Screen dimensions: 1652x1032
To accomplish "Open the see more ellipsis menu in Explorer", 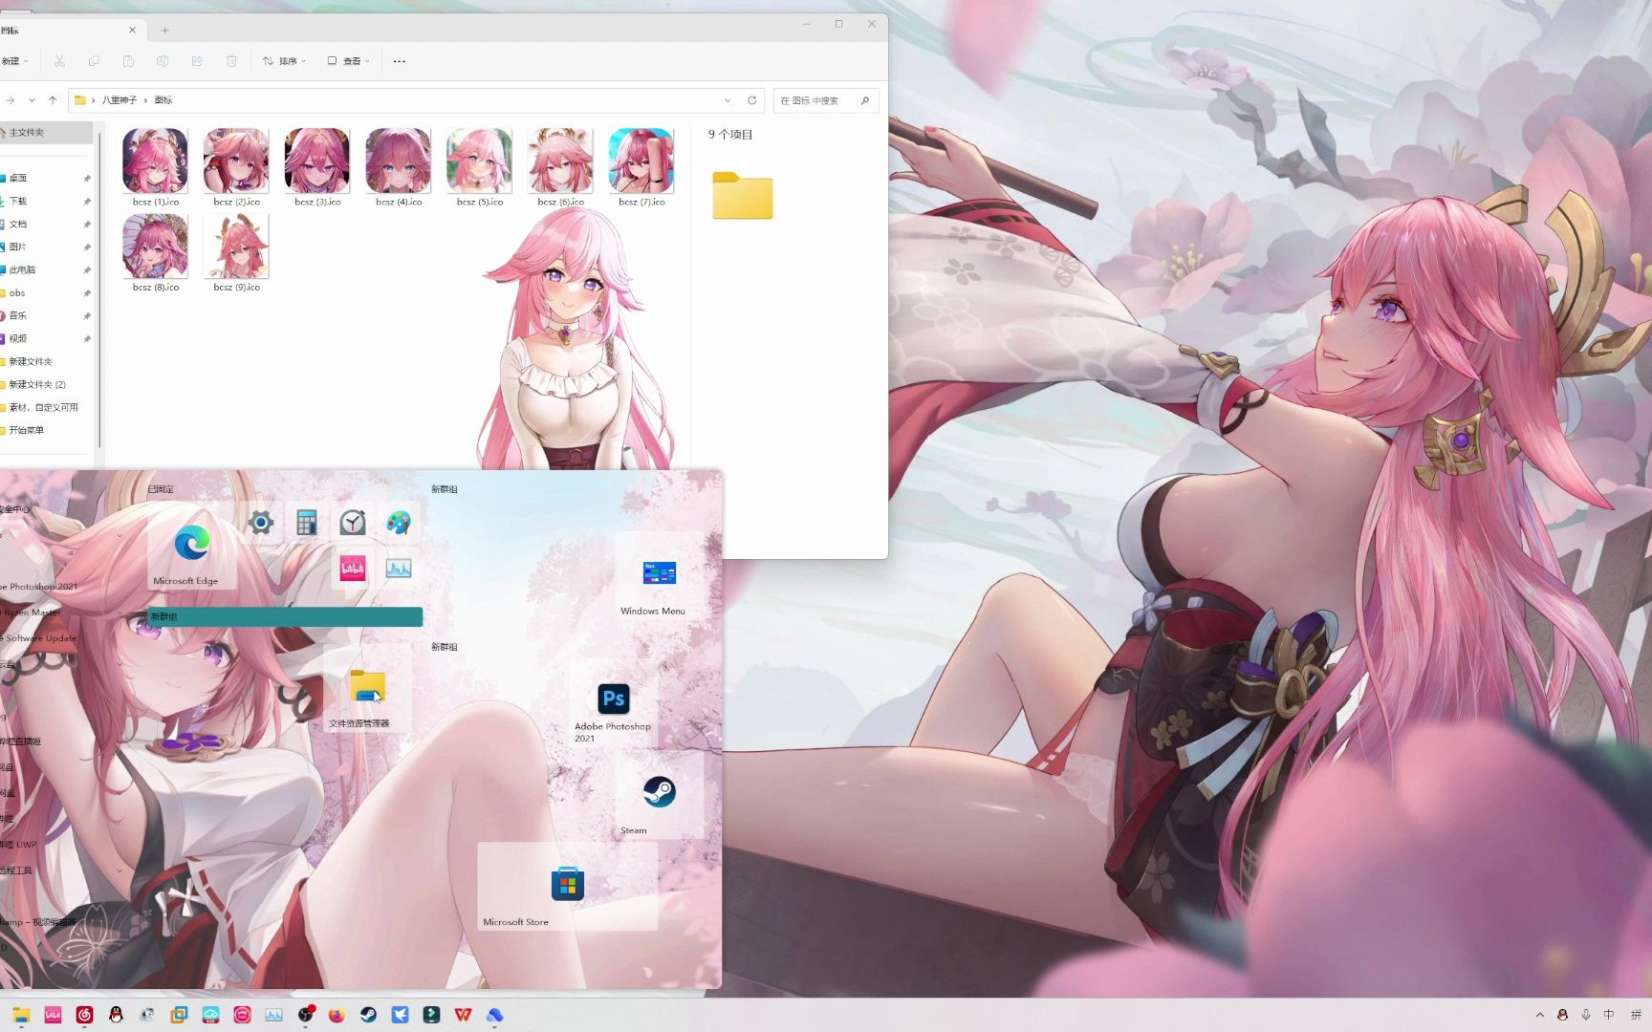I will pos(400,61).
